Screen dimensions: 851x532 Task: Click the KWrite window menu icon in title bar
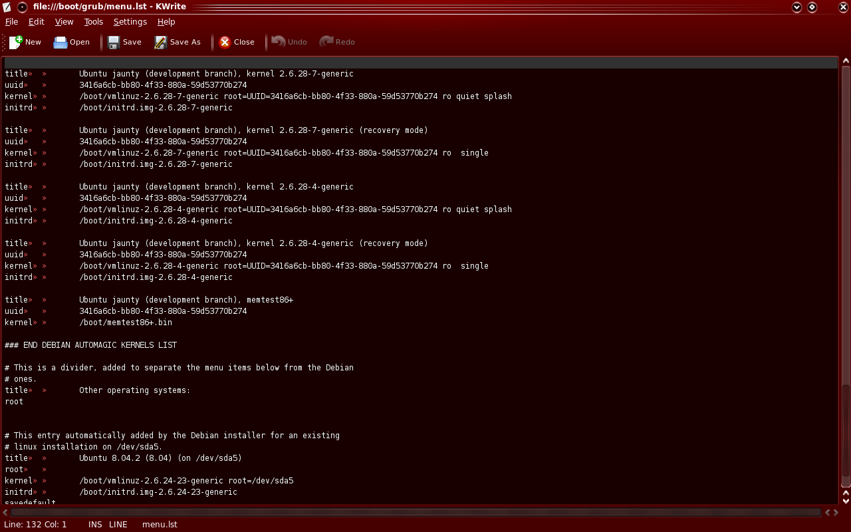click(7, 7)
